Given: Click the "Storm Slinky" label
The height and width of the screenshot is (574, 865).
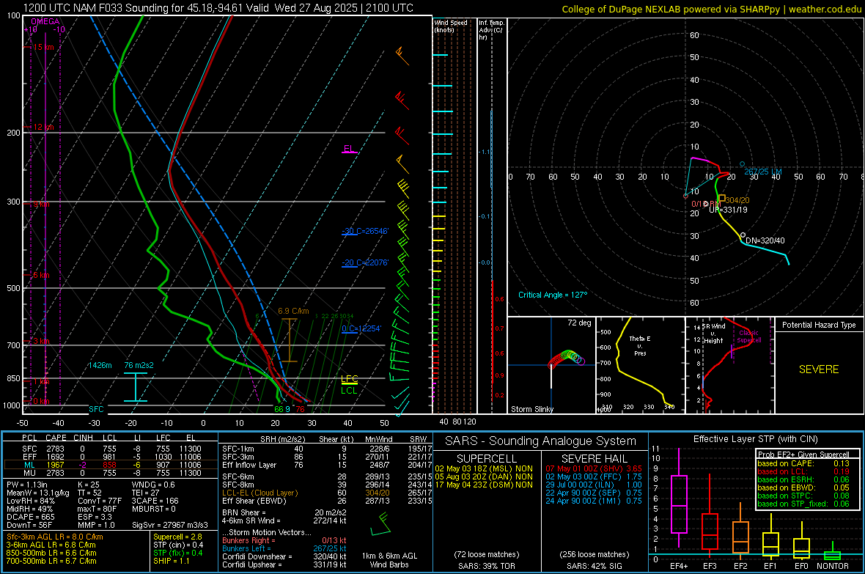Looking at the screenshot, I should pos(531,409).
